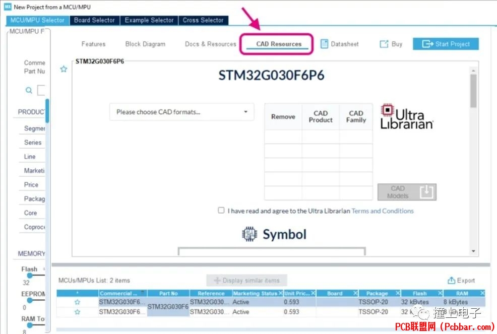
Task: Switch to Board Selector tab
Action: [x=94, y=20]
